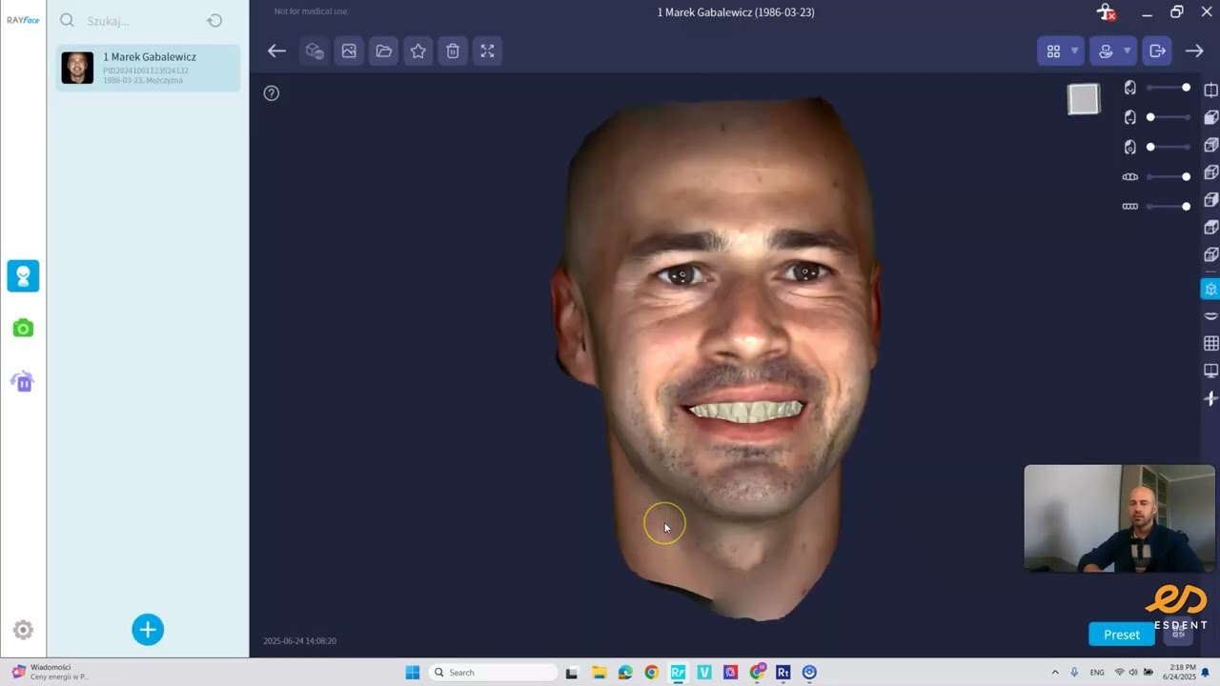Open the Windows Start menu
This screenshot has width=1220, height=686.
tap(413, 673)
